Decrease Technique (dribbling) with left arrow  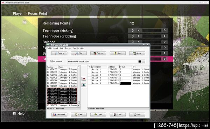coord(139,36)
